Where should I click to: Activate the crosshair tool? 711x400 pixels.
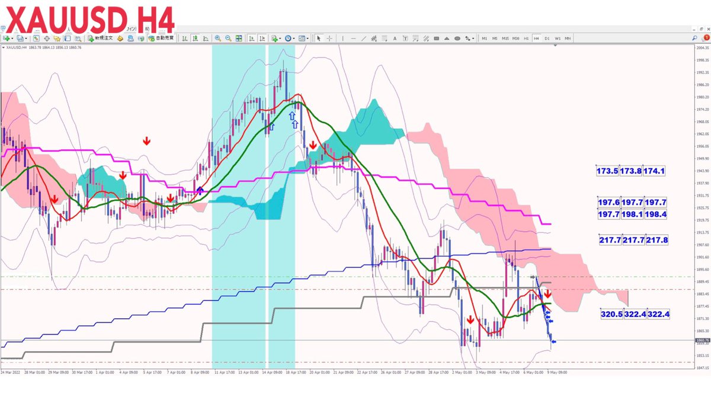[329, 39]
